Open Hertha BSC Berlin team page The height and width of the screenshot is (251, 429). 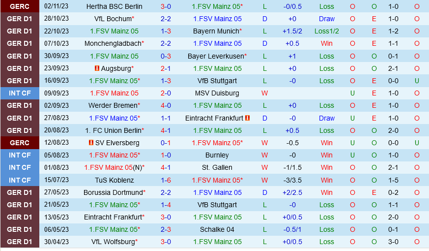[114, 6]
